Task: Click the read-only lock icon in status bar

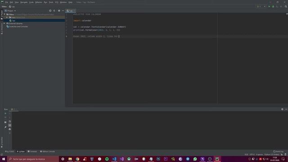Action: click(x=282, y=155)
